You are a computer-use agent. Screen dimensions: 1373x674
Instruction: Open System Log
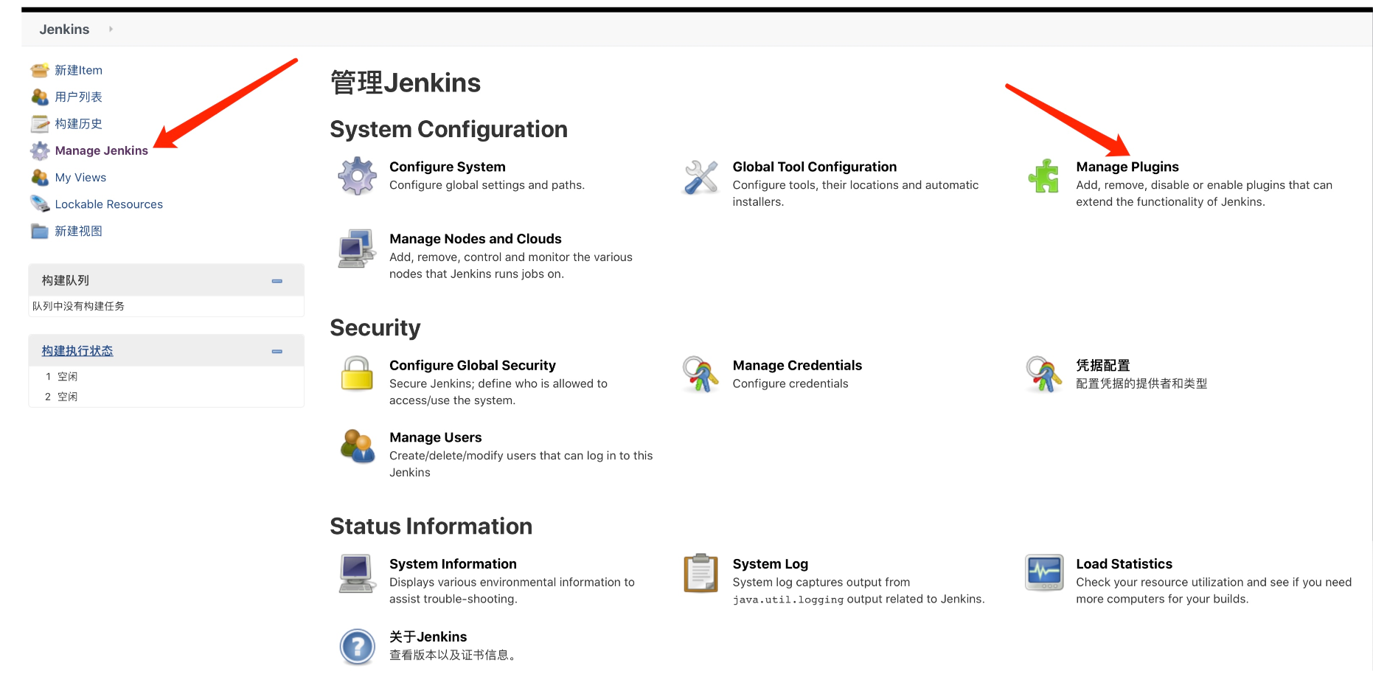771,563
